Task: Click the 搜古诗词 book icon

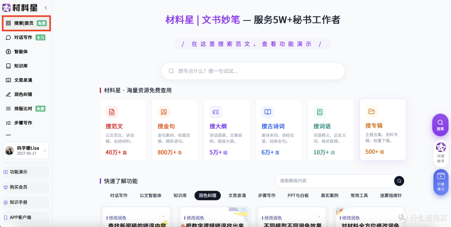Action: pos(268,112)
